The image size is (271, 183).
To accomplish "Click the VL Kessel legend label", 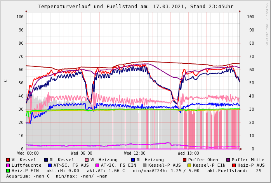I will tap(24, 160).
